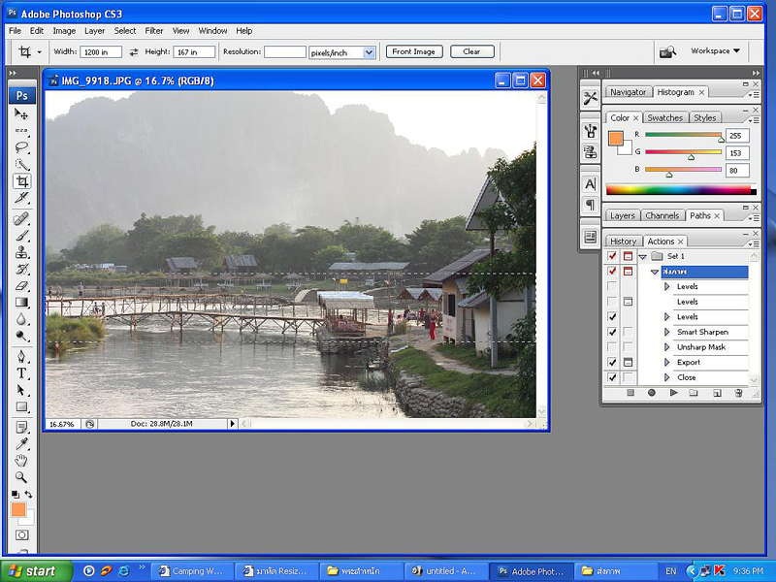The width and height of the screenshot is (776, 582).
Task: Click the Front Image button
Action: click(x=414, y=51)
